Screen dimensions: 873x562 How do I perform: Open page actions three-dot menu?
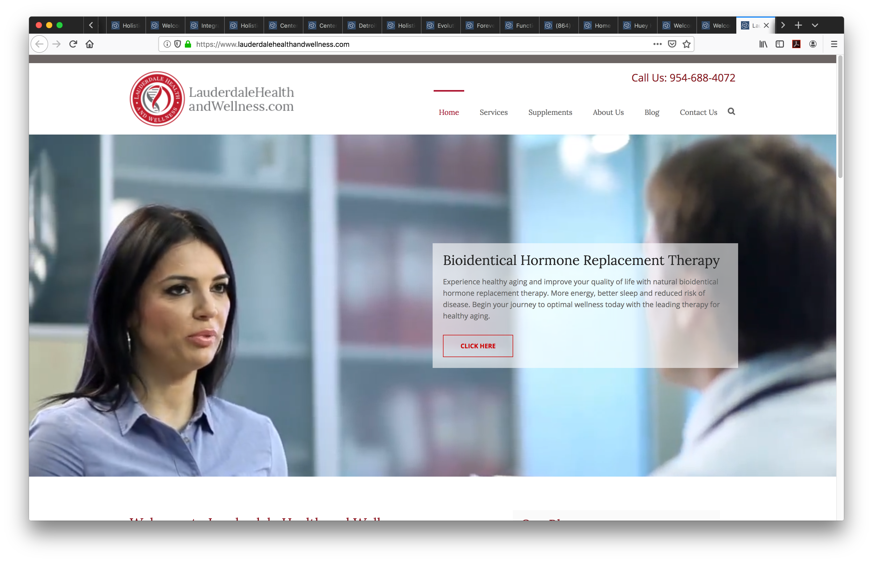point(657,44)
